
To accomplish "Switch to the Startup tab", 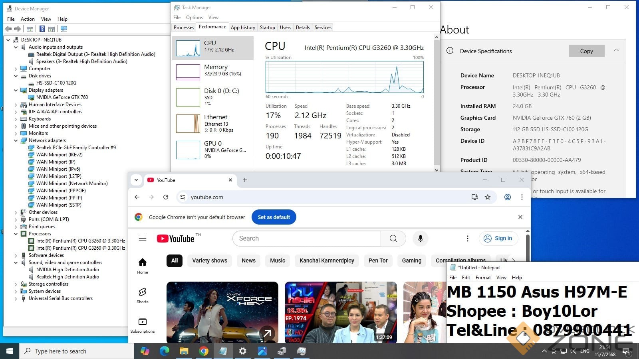I will [267, 28].
